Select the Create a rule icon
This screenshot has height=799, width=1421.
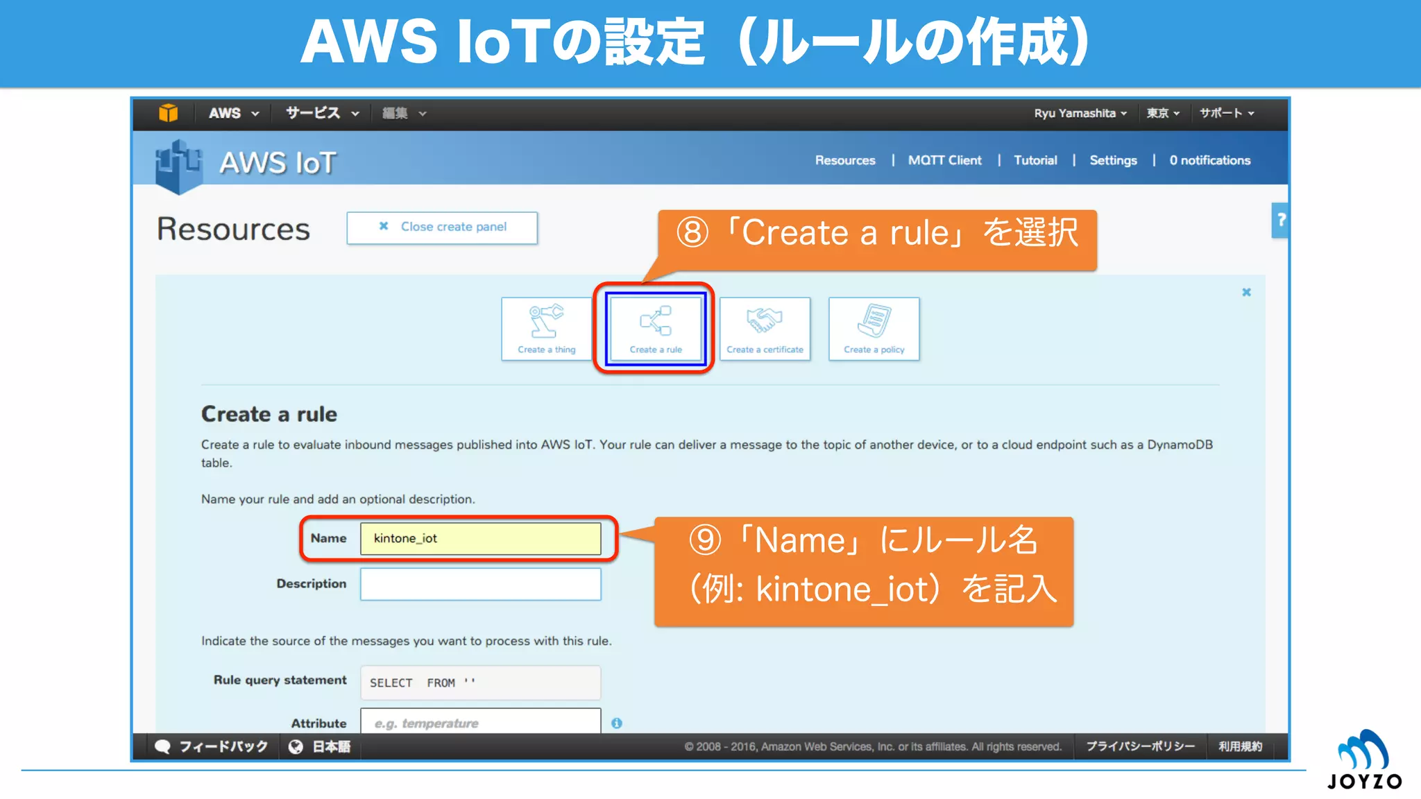(x=656, y=329)
